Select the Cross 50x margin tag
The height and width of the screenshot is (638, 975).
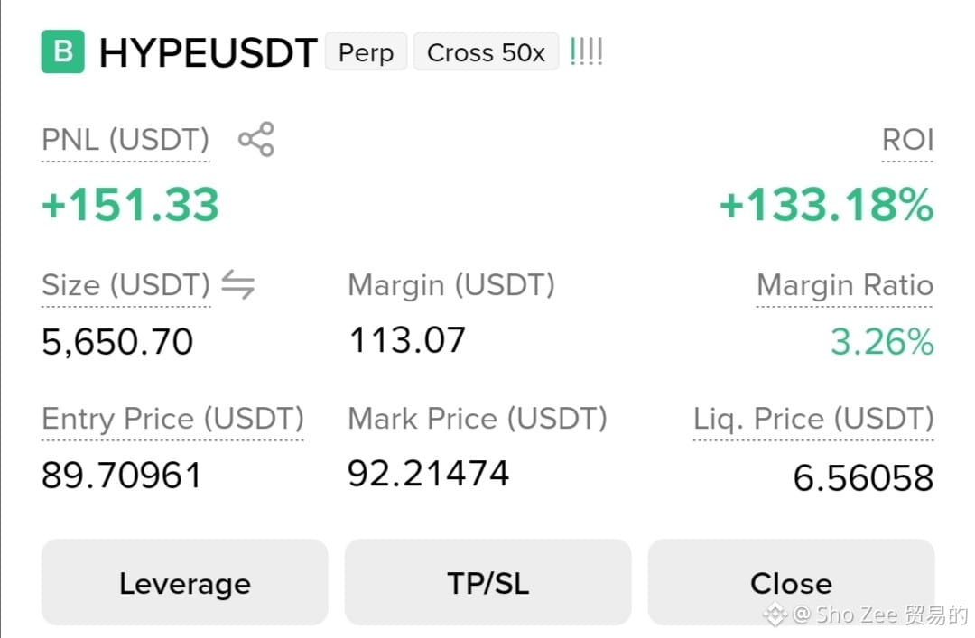point(487,52)
